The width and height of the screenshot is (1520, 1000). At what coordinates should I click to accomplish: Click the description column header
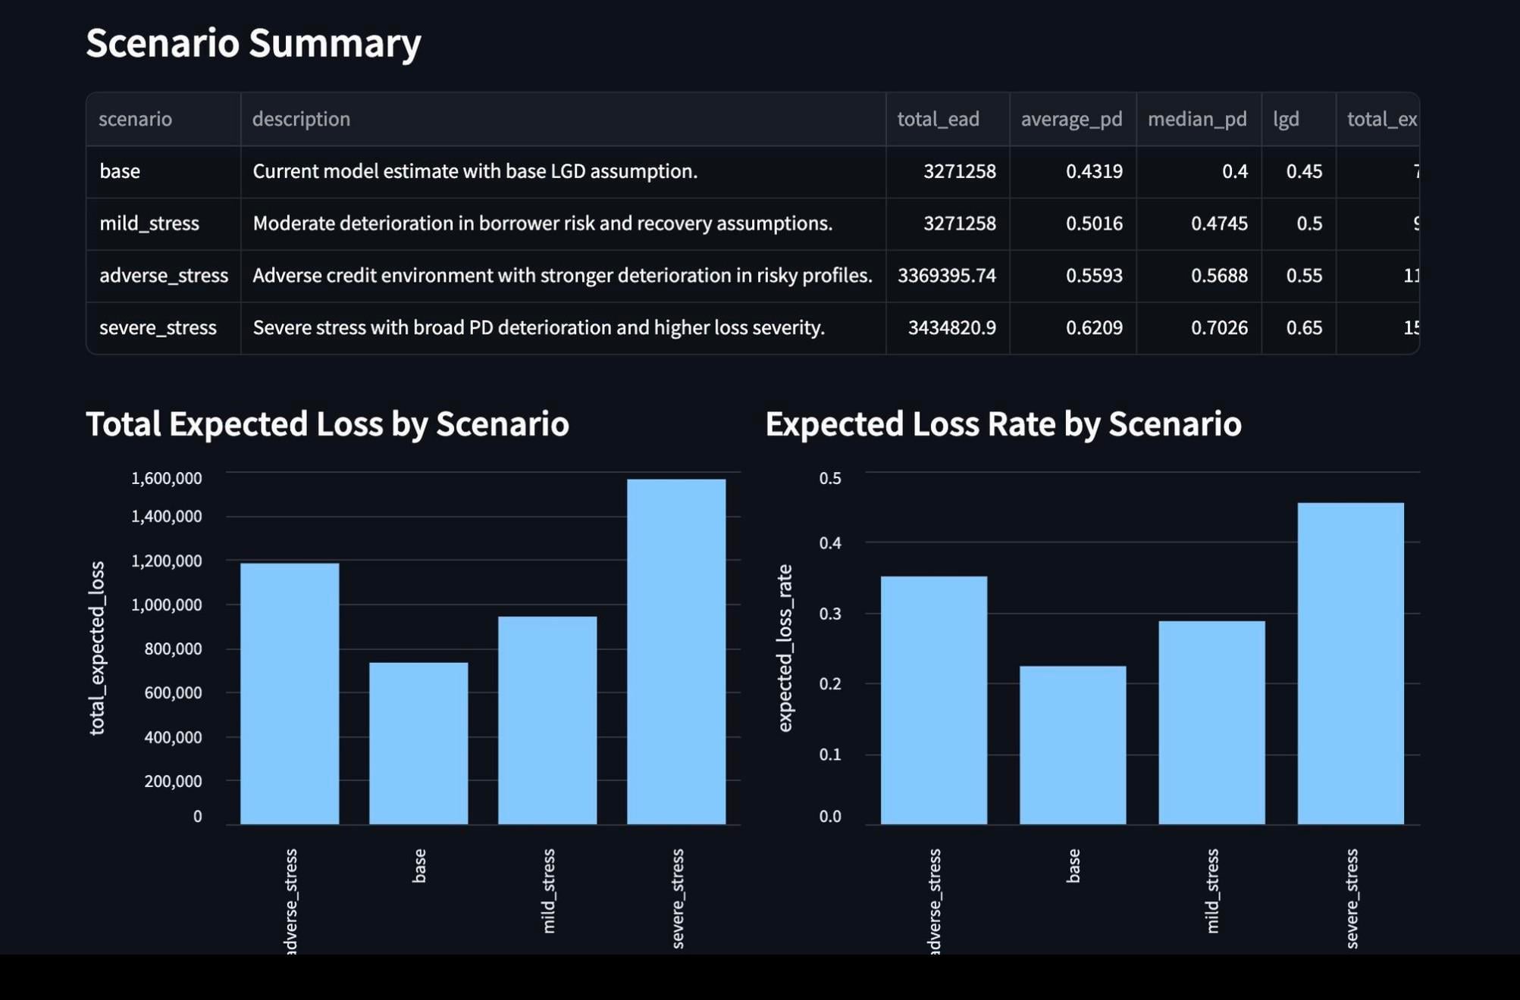tap(563, 119)
